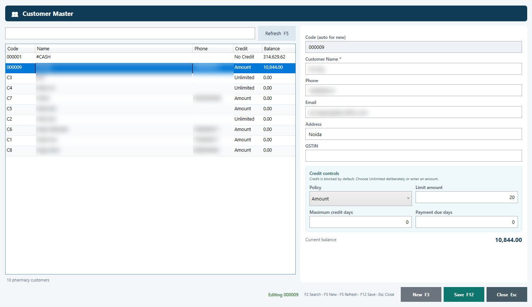The image size is (532, 307).
Task: Click the empty GSTIN field
Action: tap(413, 156)
